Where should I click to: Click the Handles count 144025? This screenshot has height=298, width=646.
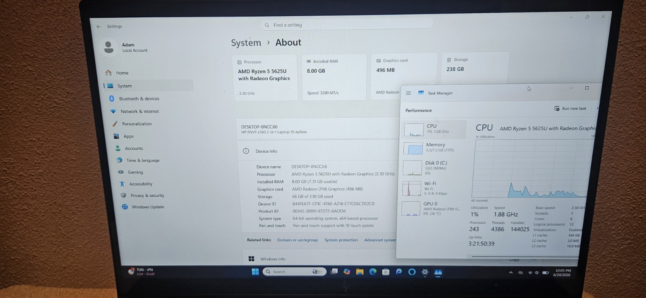[x=520, y=229]
